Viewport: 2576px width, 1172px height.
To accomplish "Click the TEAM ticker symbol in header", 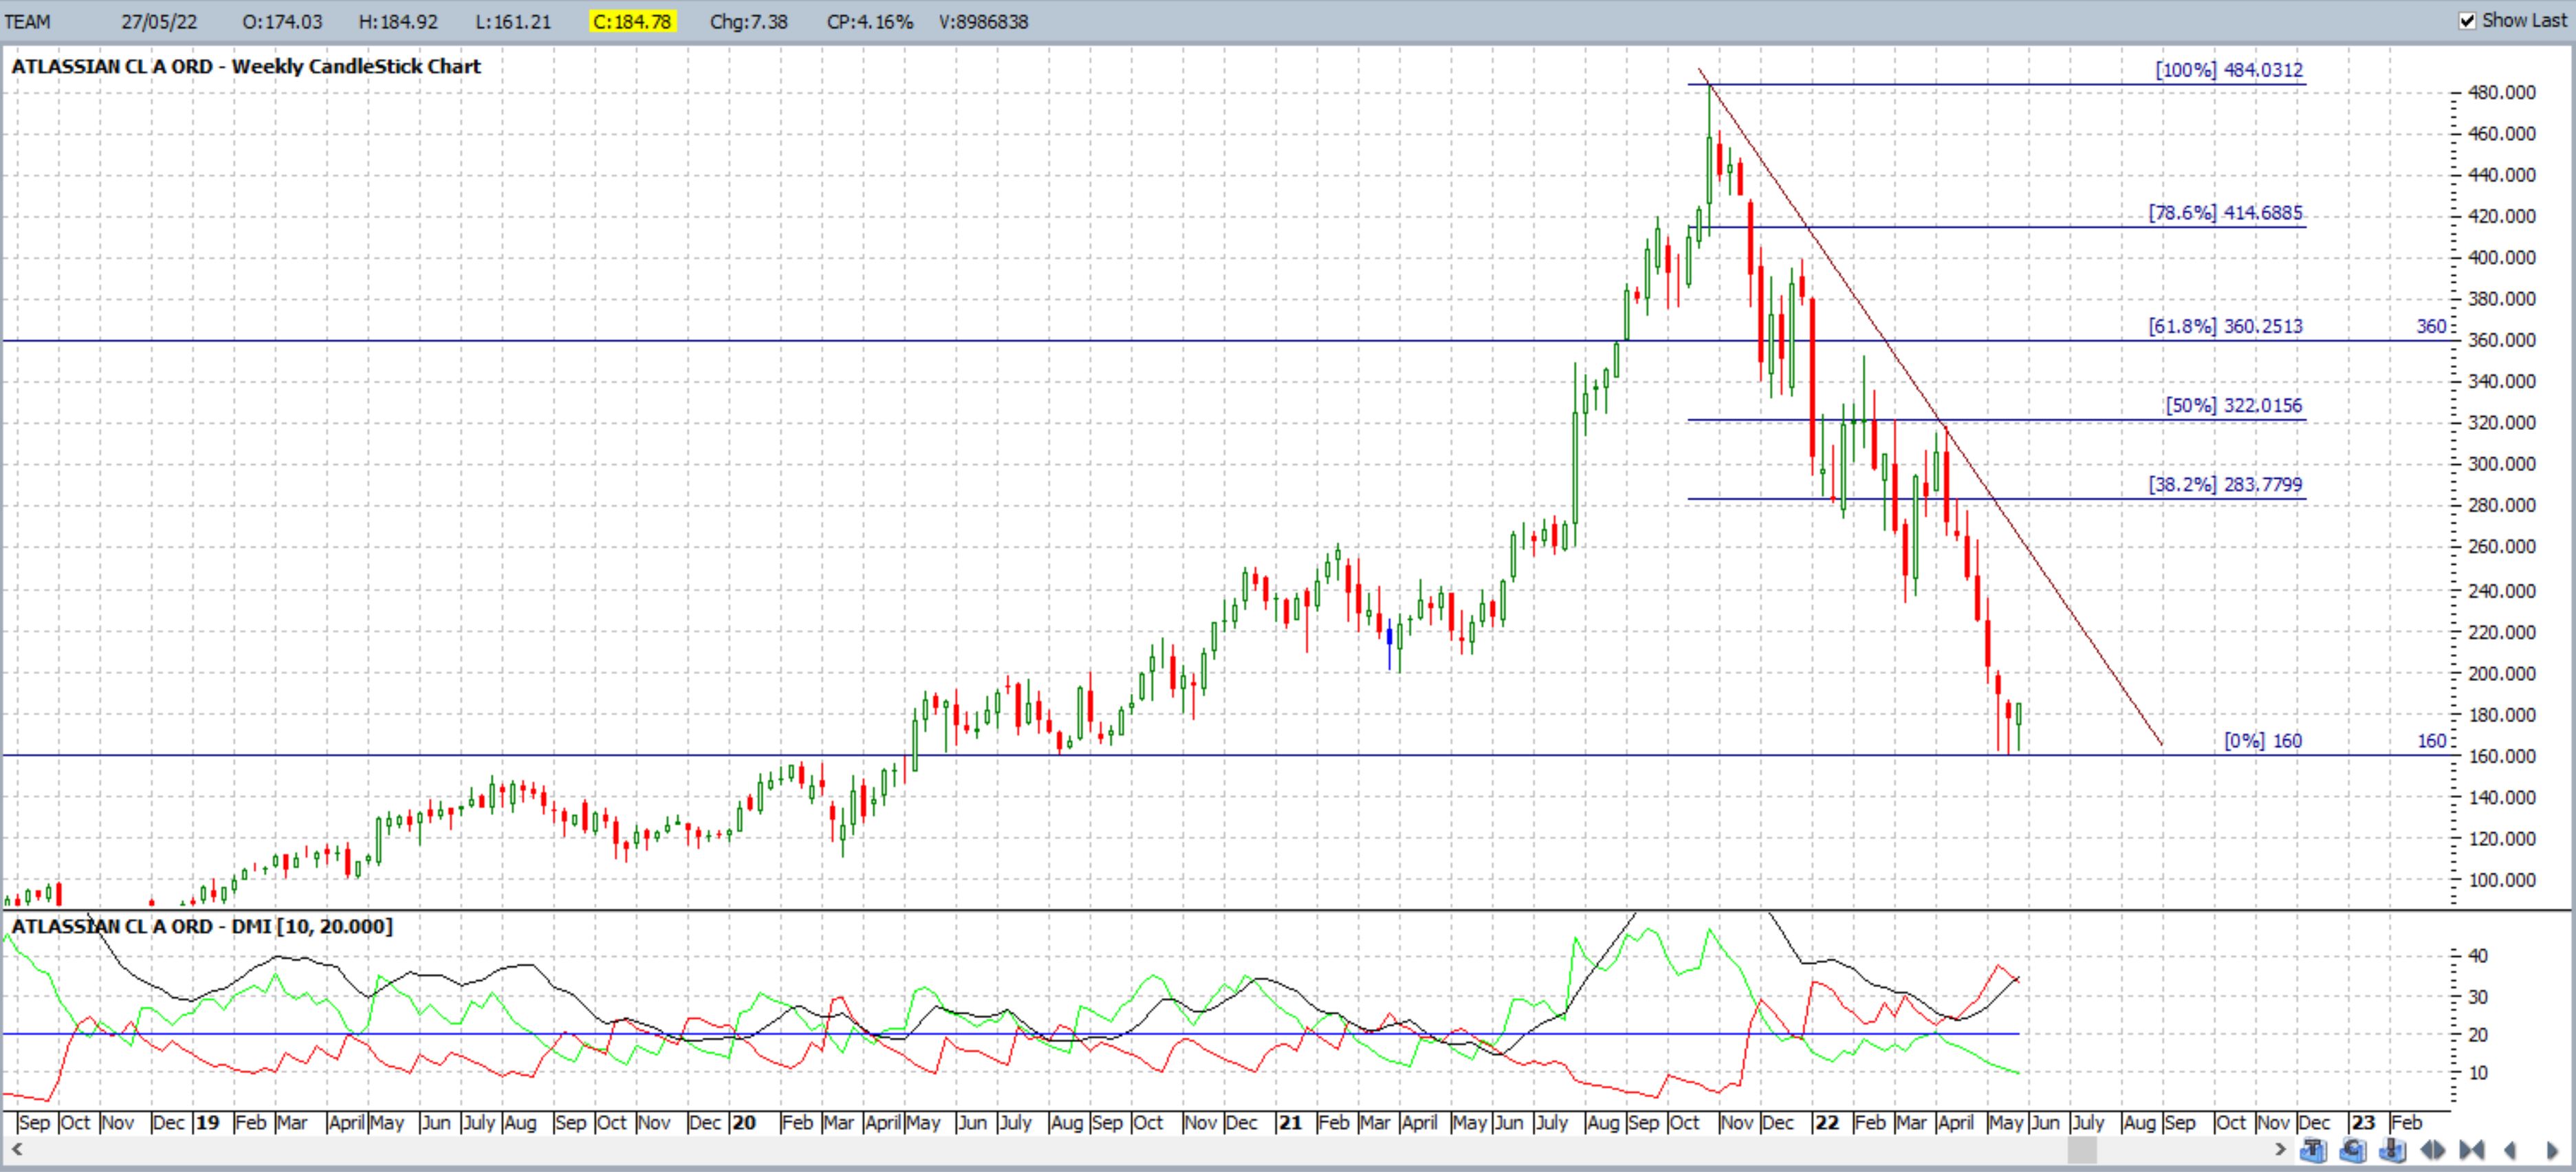I will point(28,22).
